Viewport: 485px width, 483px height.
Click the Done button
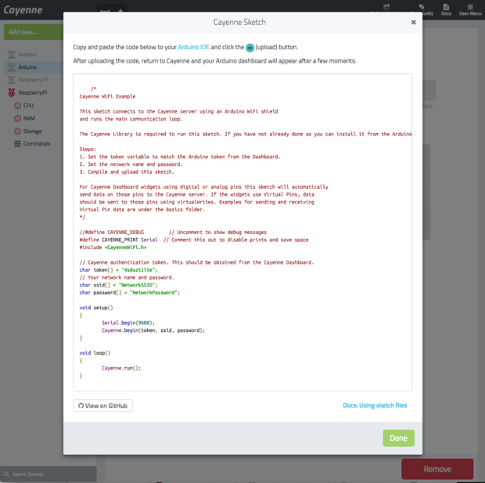pyautogui.click(x=398, y=438)
